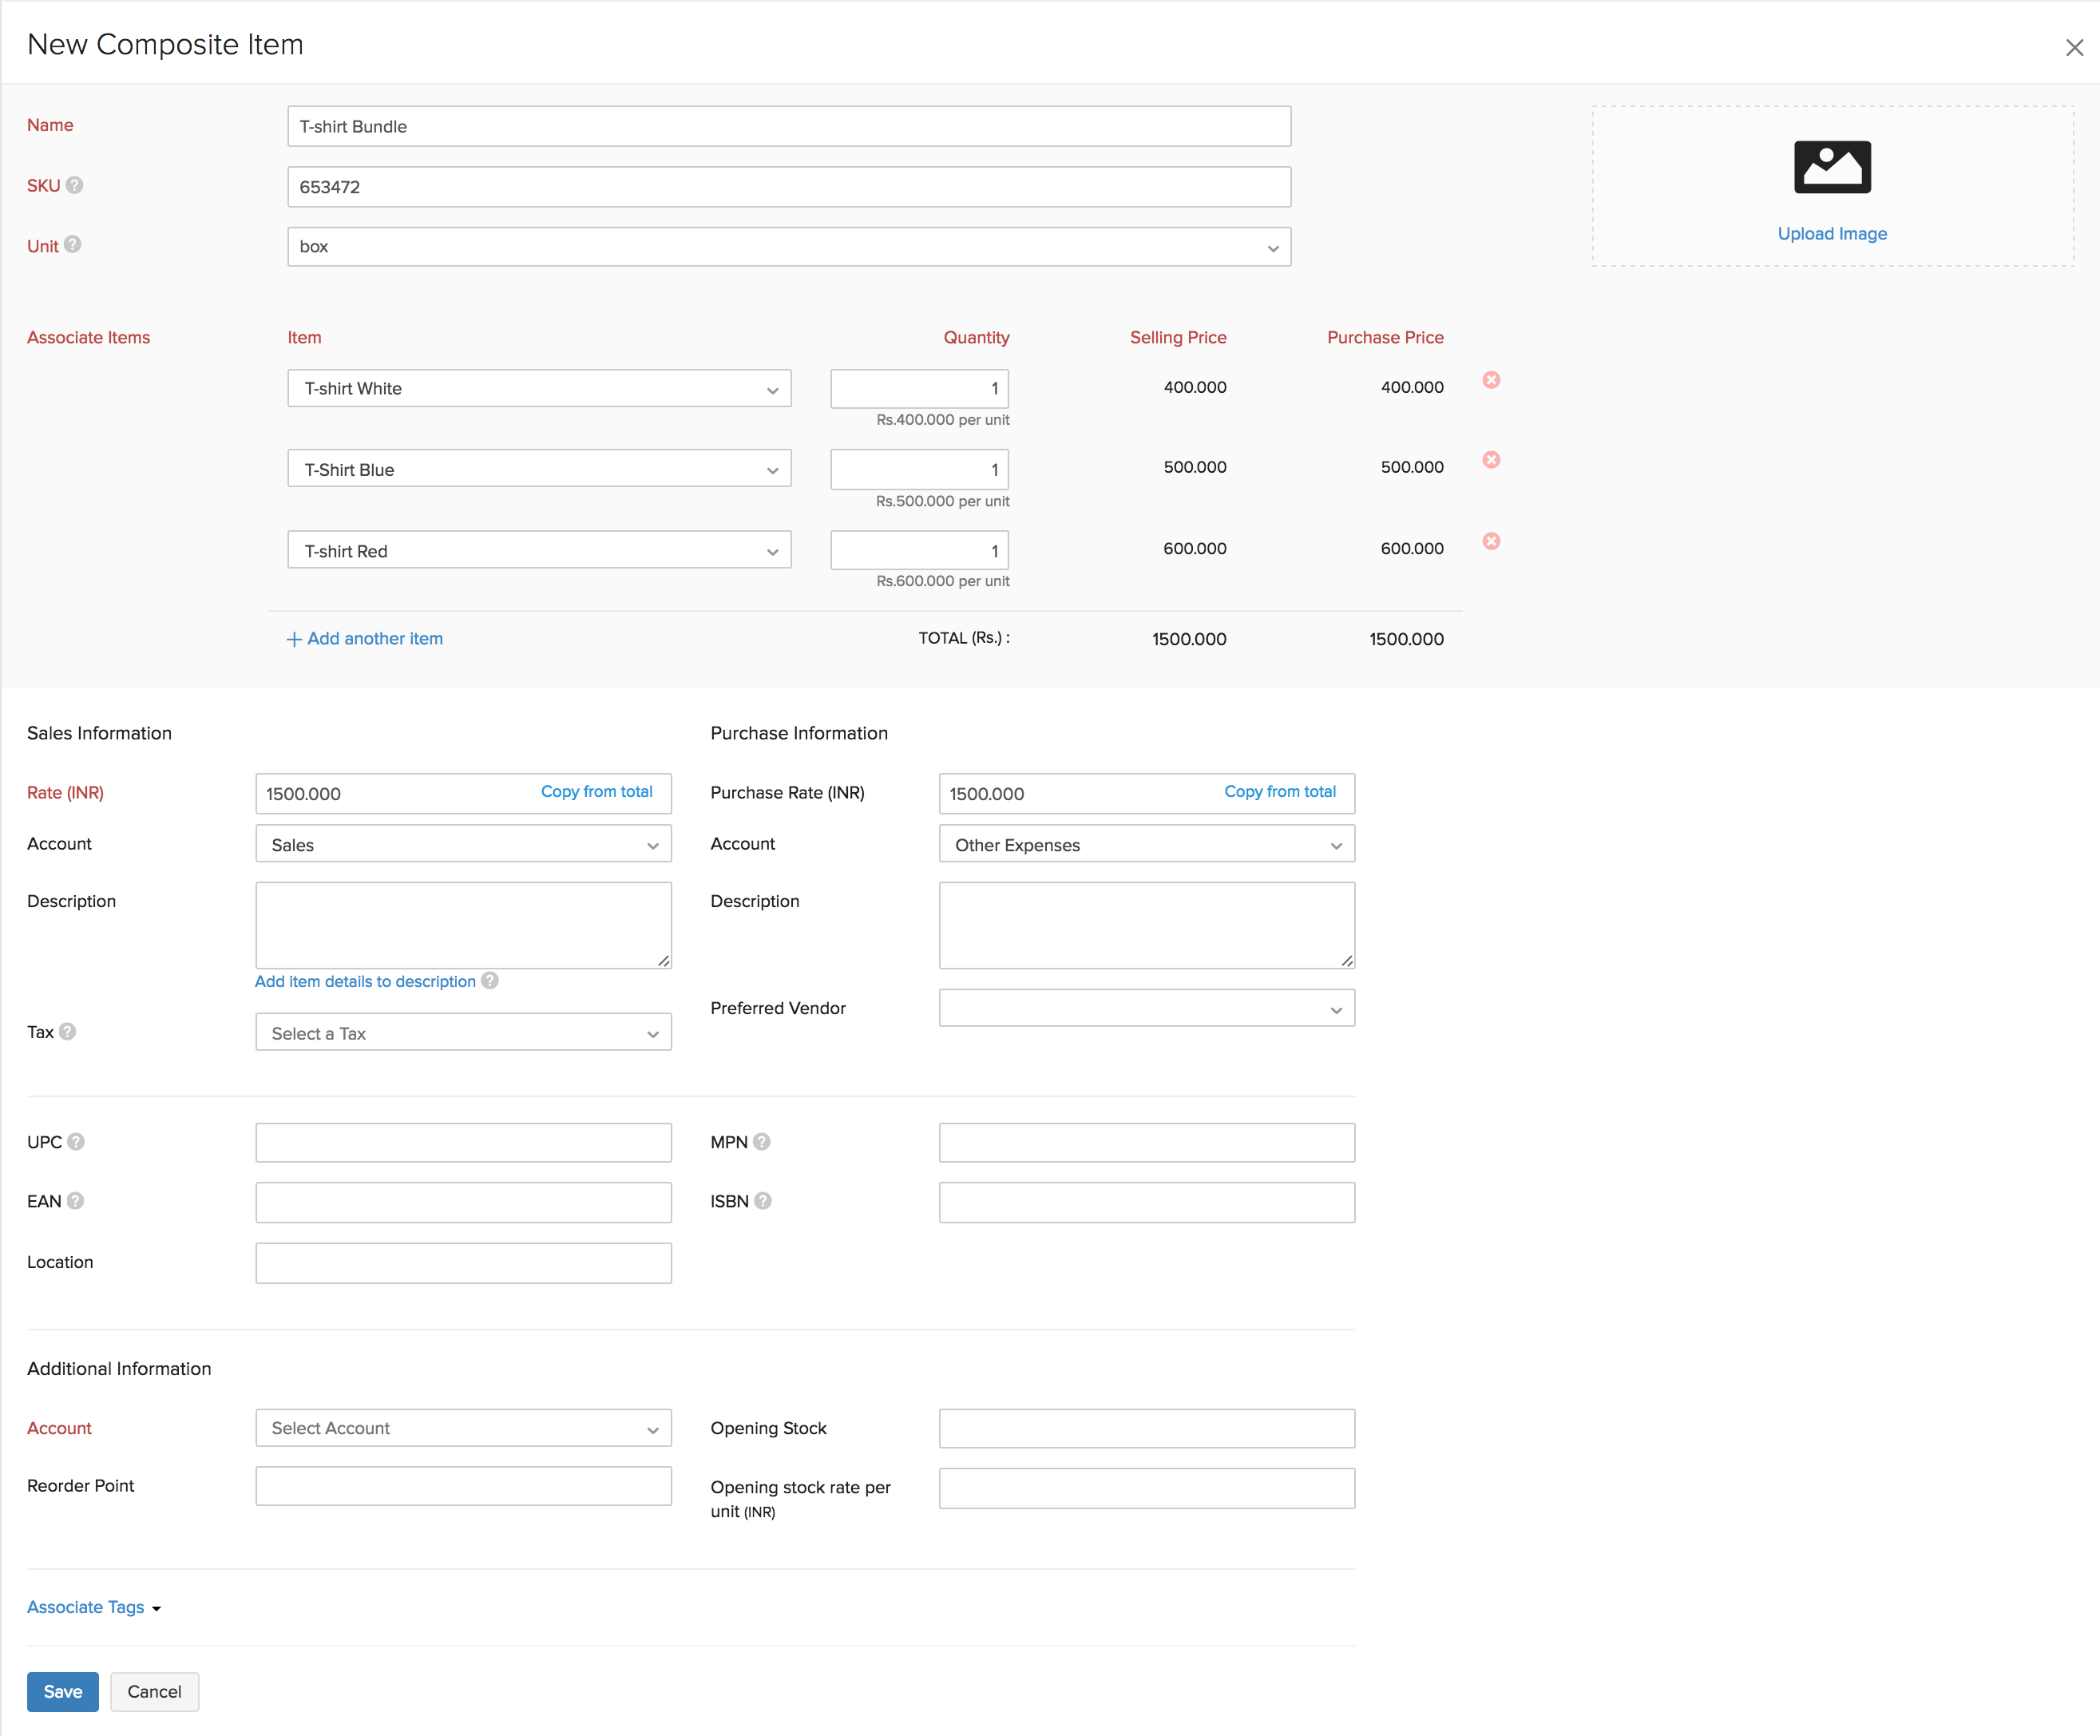
Task: Click the help icon beside Add item details
Action: tap(489, 981)
